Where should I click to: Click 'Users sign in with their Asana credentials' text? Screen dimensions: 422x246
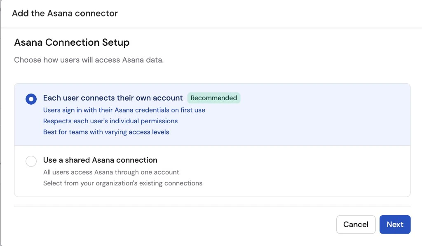pyautogui.click(x=124, y=110)
